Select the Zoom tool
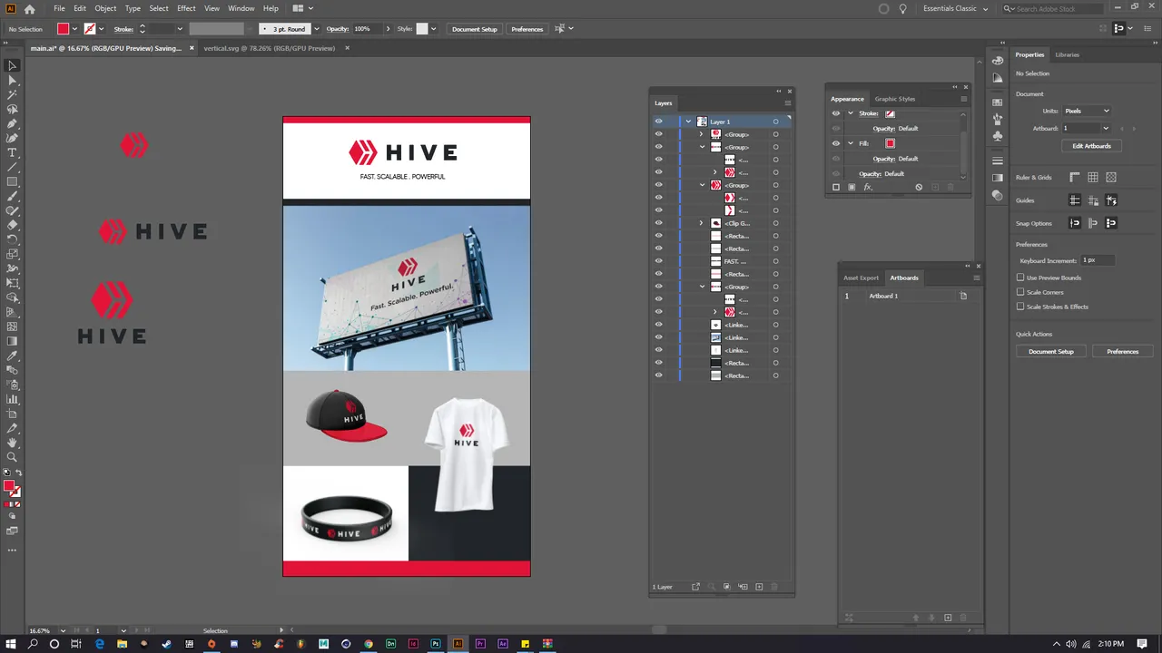1162x653 pixels. point(12,457)
